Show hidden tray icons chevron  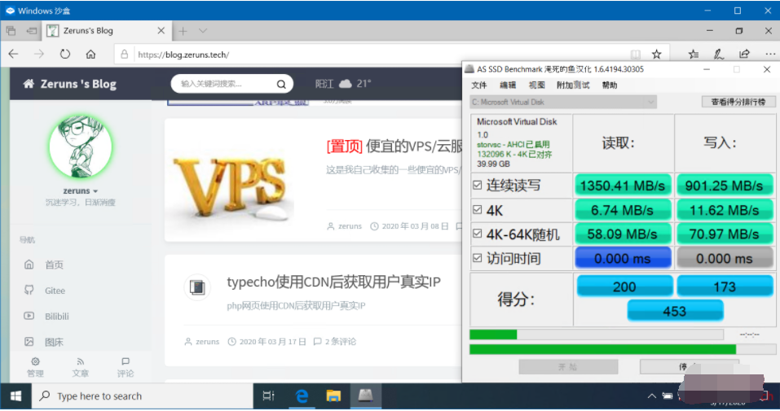point(651,396)
